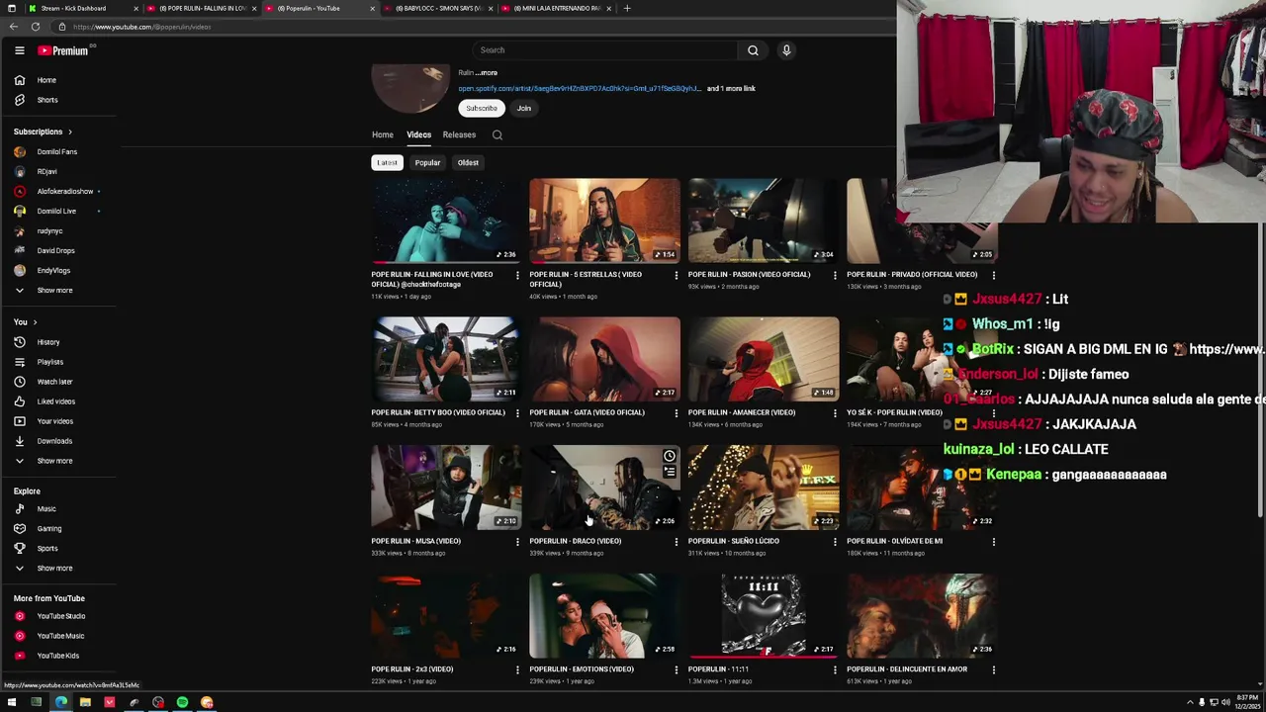The image size is (1266, 712).
Task: Open David Drops subscription channel
Action: (55, 251)
